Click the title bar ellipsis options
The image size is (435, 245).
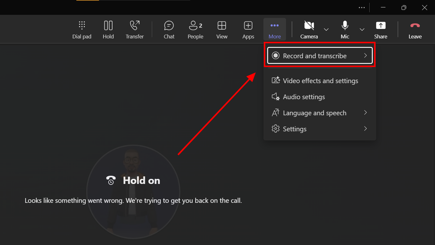coord(362,7)
